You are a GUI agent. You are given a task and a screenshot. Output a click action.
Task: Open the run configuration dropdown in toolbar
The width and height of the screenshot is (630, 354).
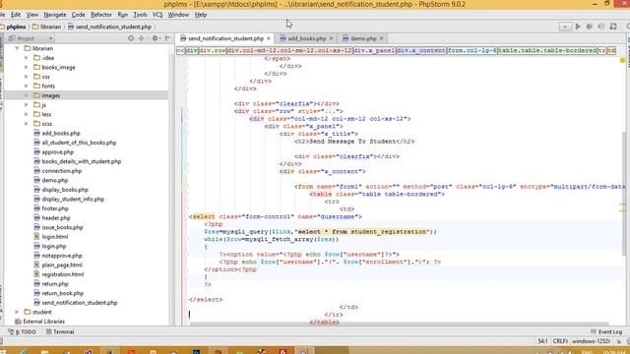pos(565,27)
